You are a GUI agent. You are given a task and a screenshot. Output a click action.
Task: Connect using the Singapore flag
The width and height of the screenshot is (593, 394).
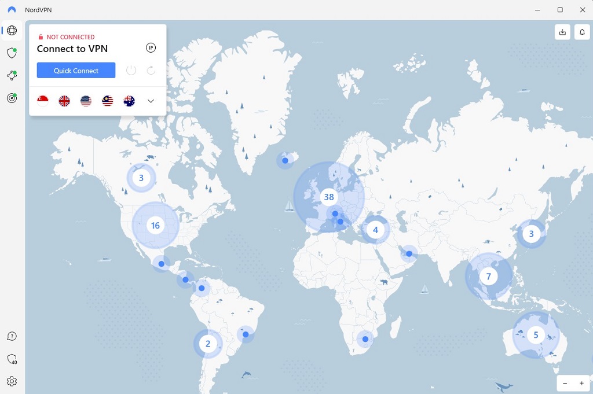click(x=43, y=101)
